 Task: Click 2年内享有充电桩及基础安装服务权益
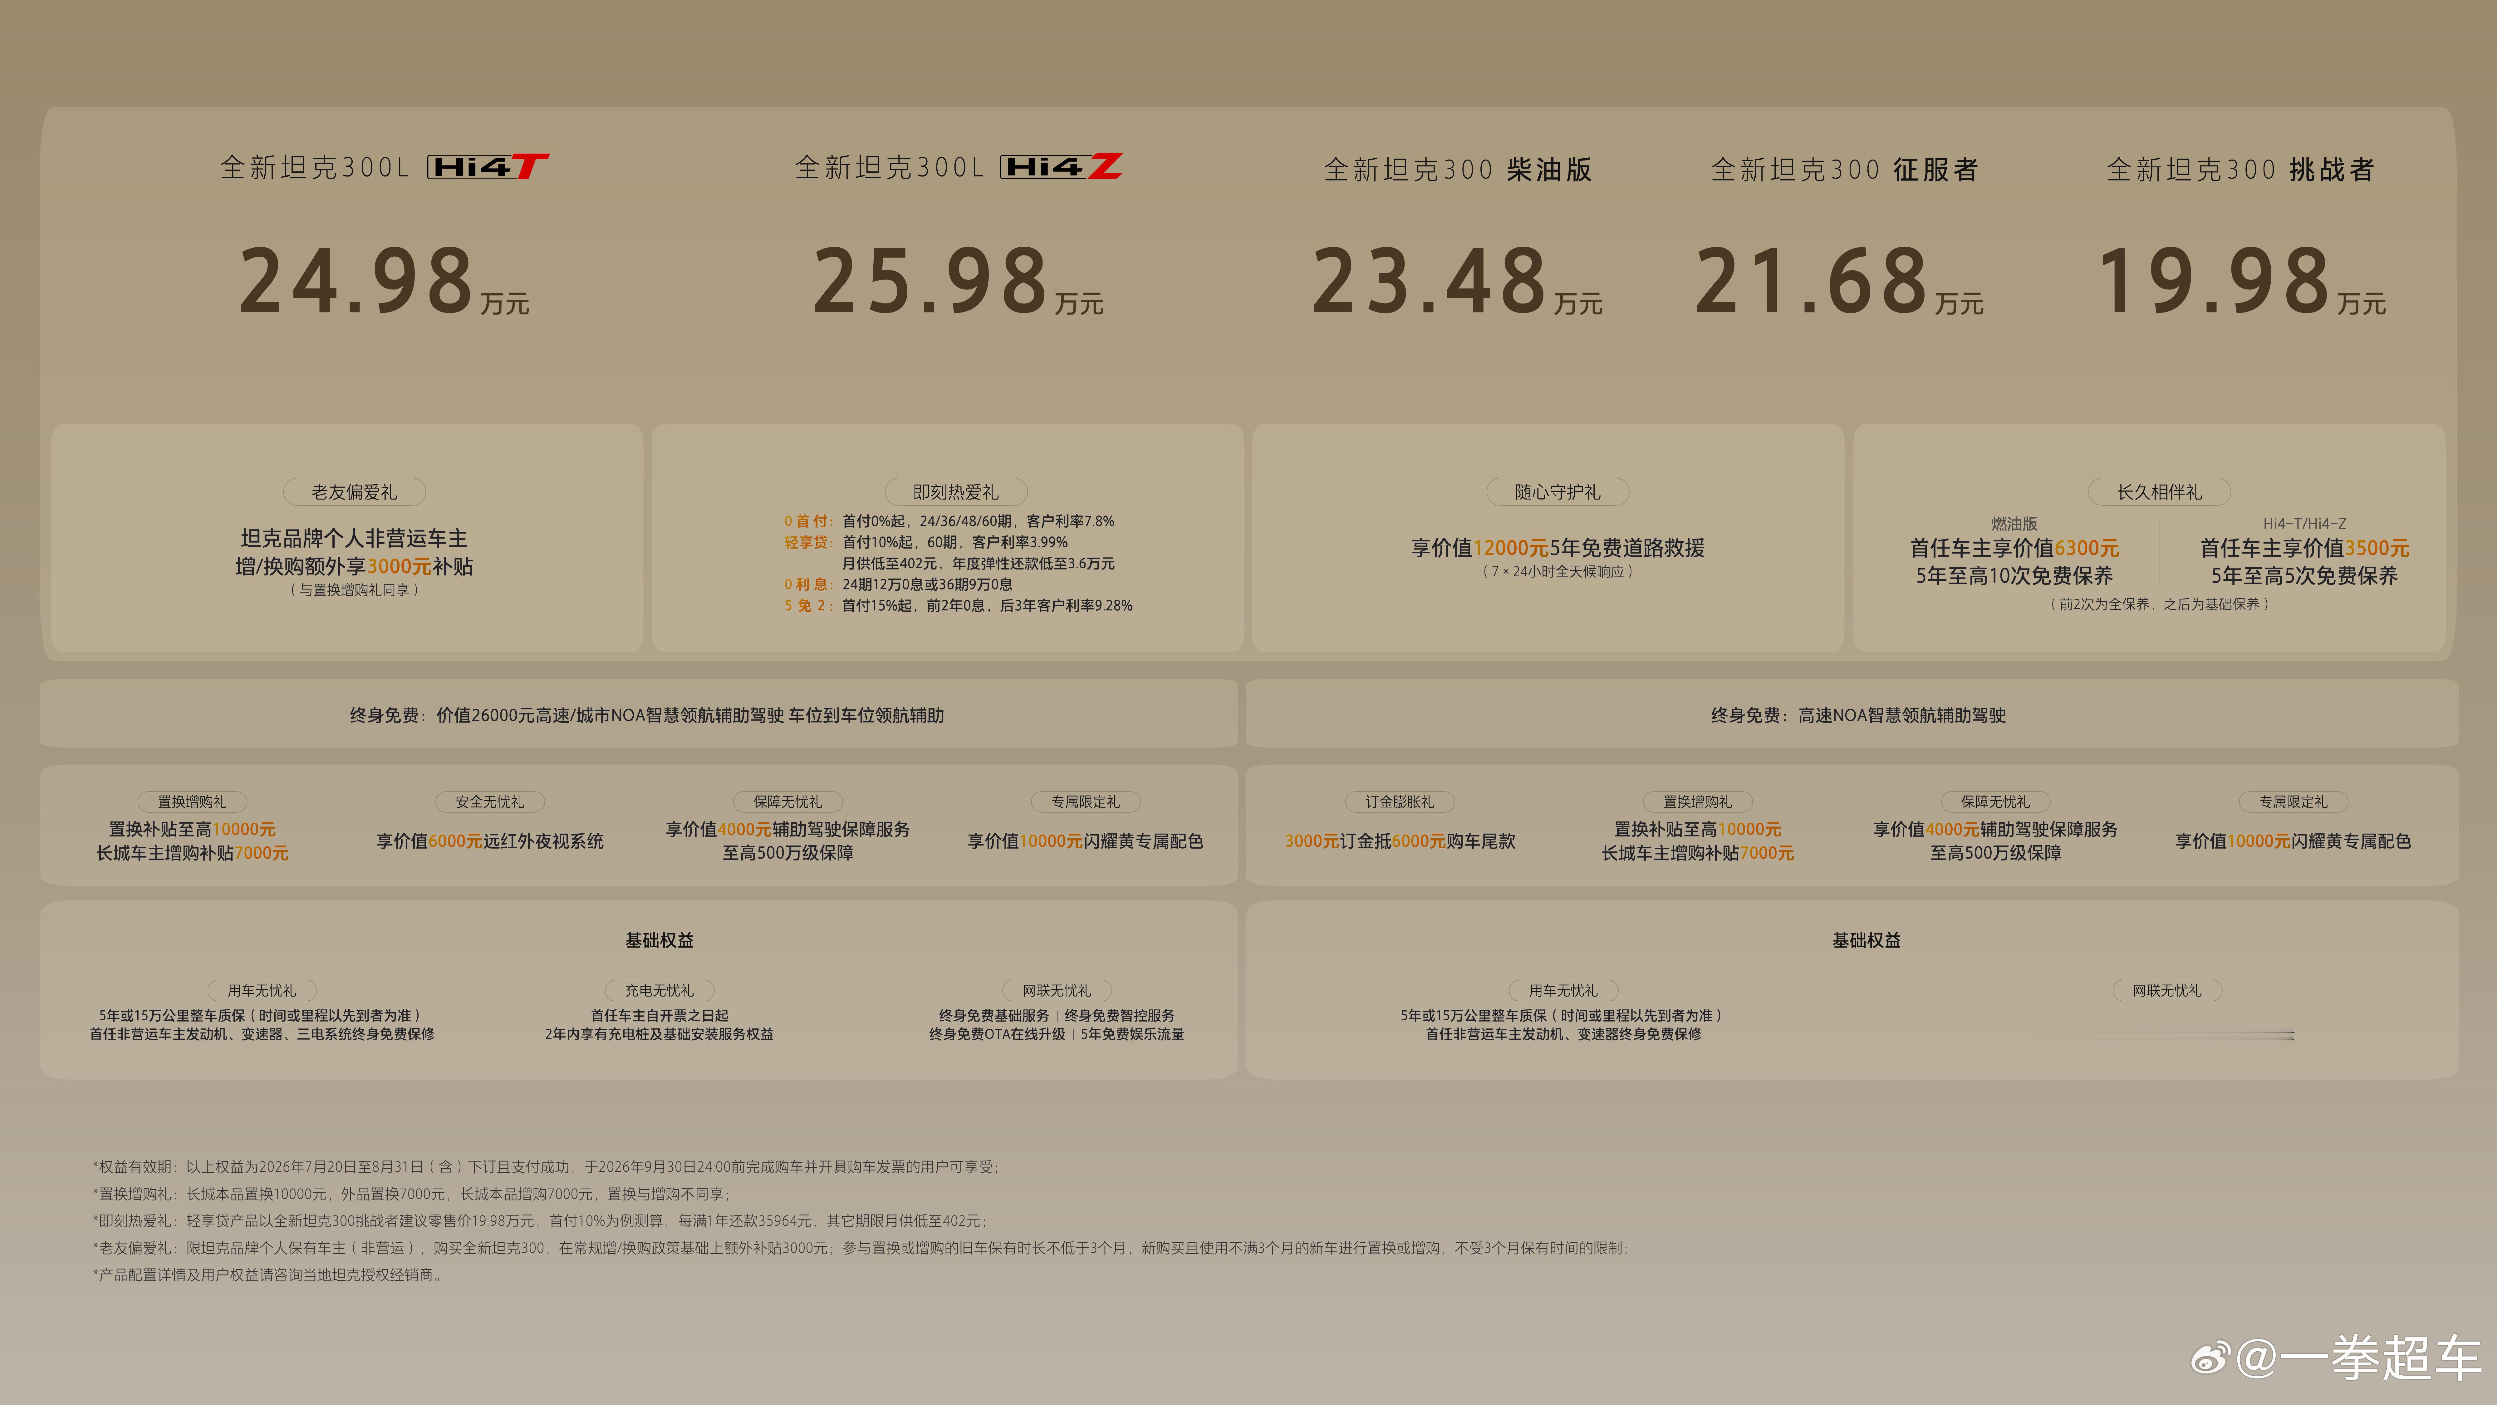(x=659, y=1035)
